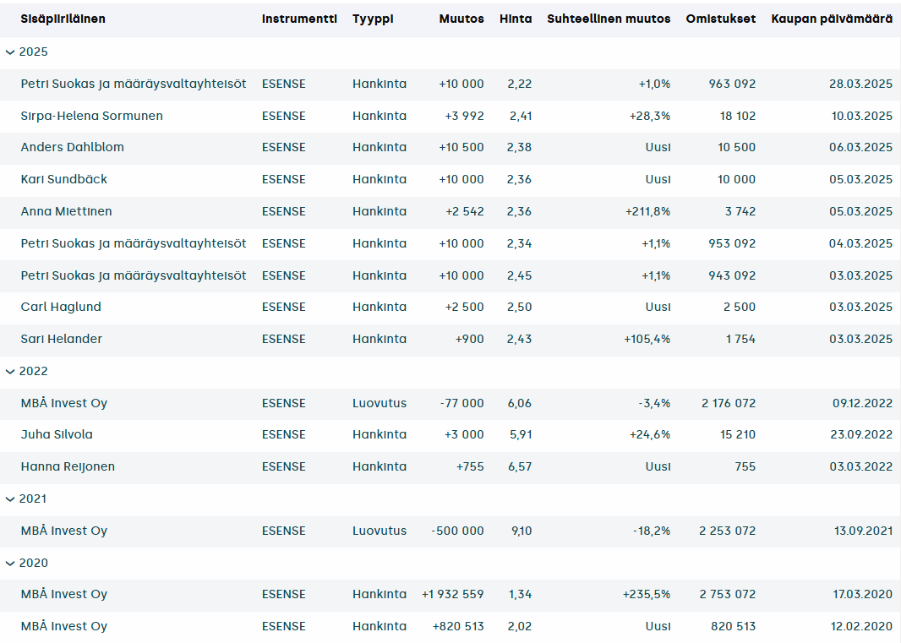Click holdings value 953 092
The height and width of the screenshot is (643, 901).
731,243
